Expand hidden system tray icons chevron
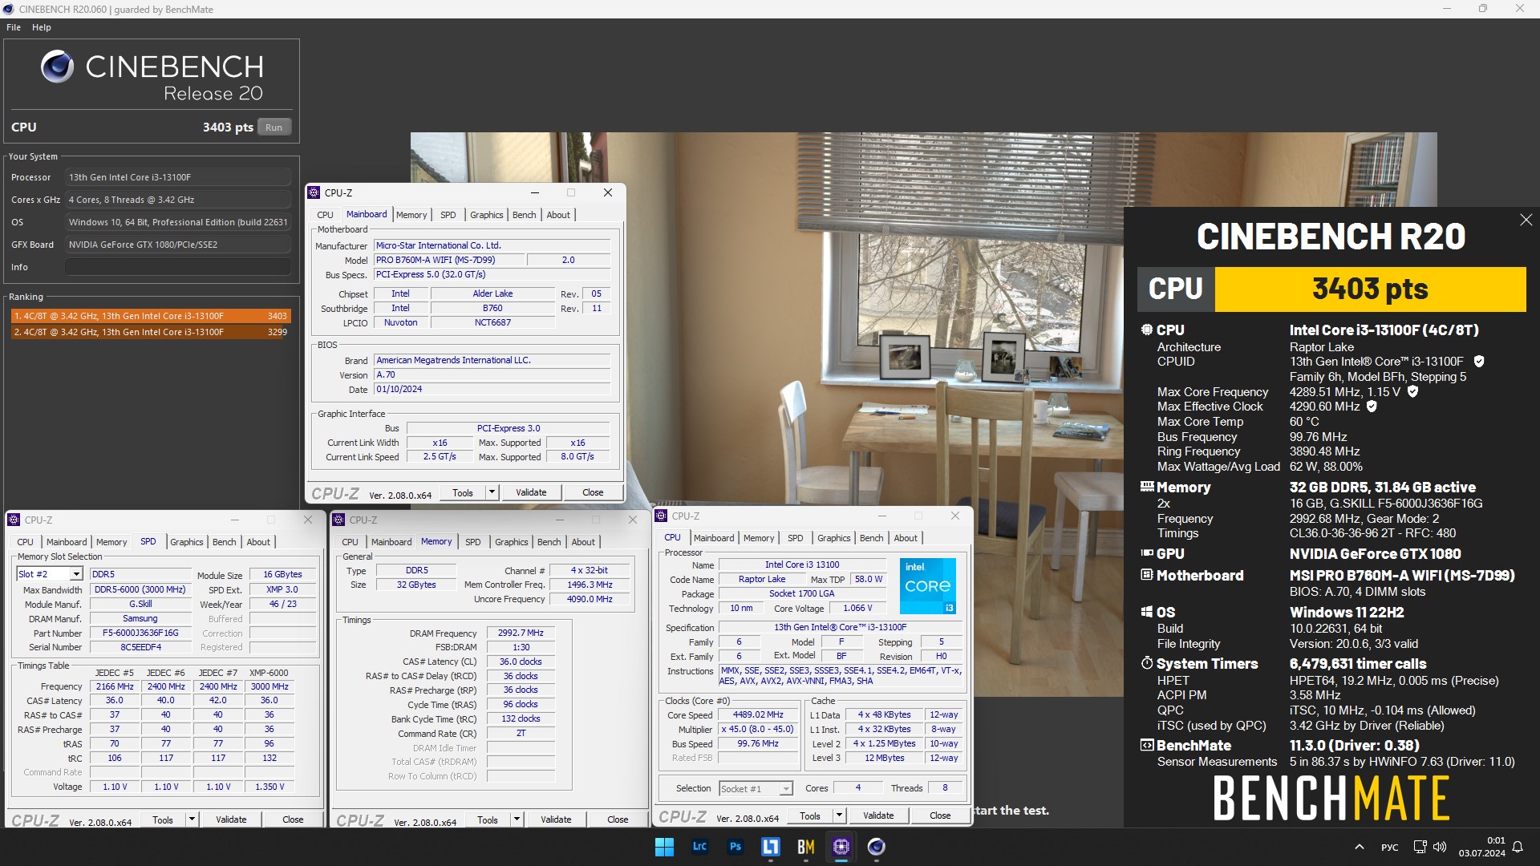Screen dimensions: 1540x866 pyautogui.click(x=1359, y=847)
